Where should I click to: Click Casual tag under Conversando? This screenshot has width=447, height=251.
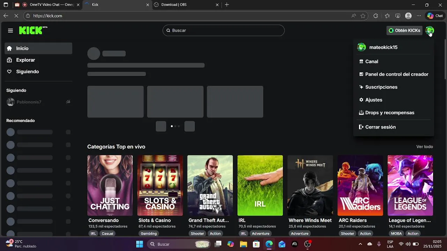point(108,234)
